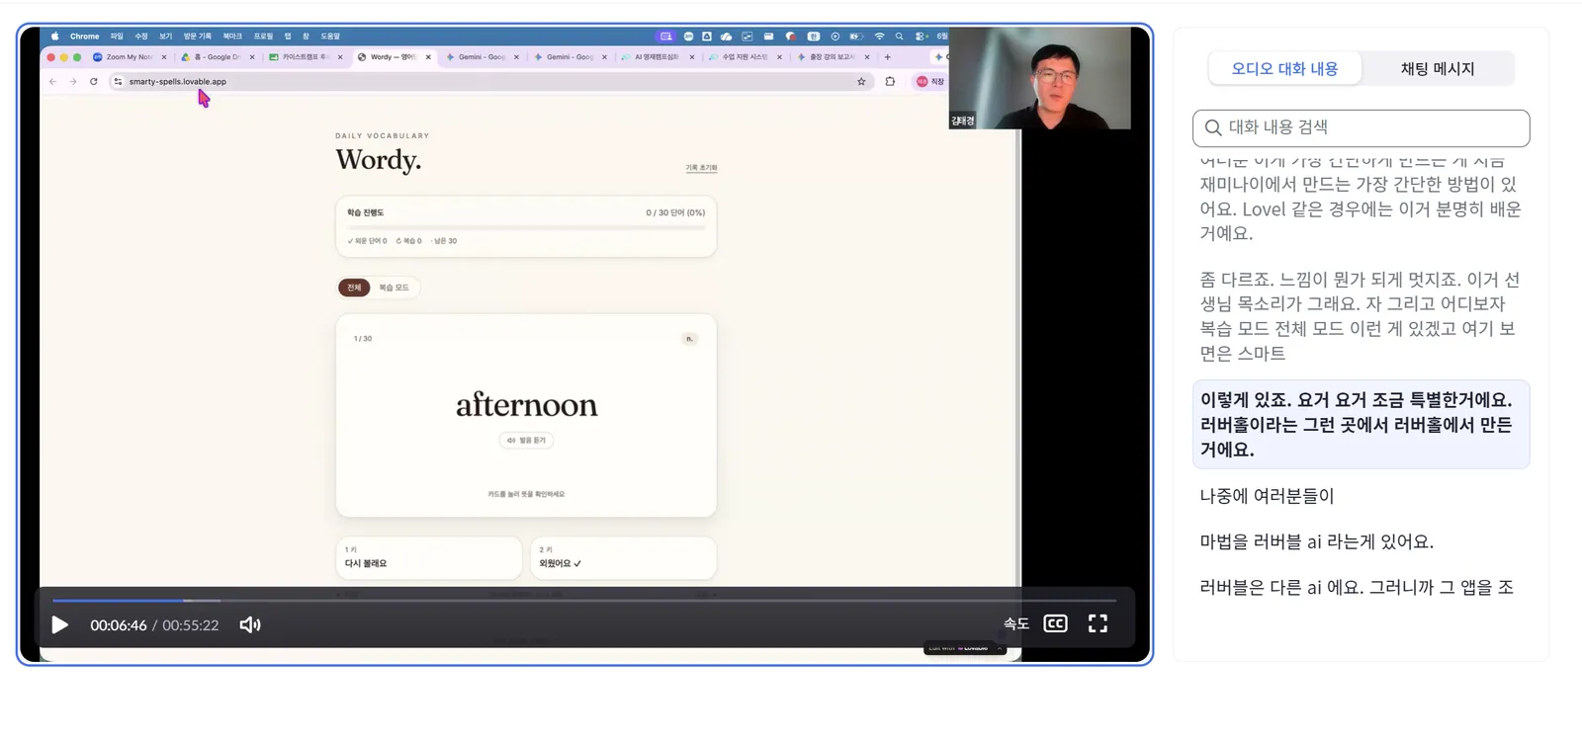Open the 속도 playback speed menu
Viewport: 1582px width, 744px height.
(1016, 623)
